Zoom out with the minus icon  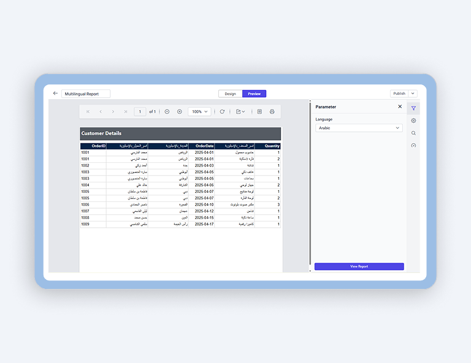pyautogui.click(x=167, y=111)
